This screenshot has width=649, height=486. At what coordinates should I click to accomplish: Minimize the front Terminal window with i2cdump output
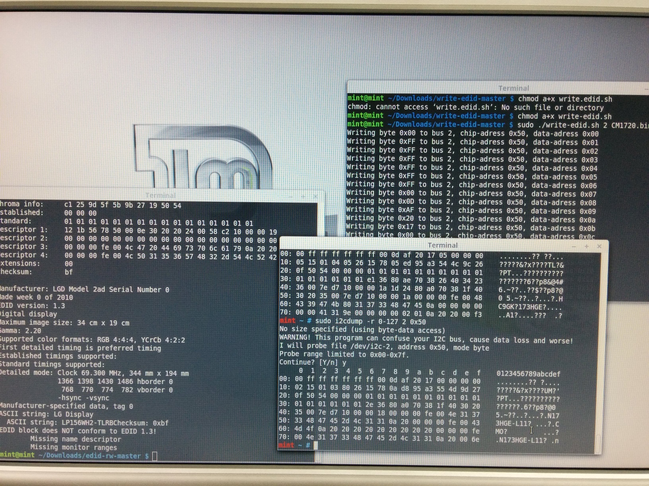click(x=574, y=246)
